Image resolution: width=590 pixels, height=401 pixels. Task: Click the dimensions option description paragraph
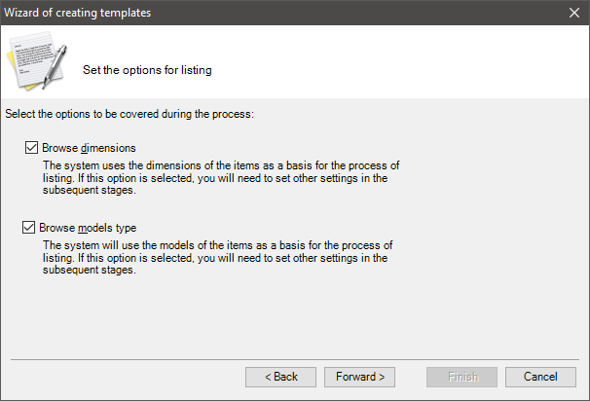tap(221, 177)
